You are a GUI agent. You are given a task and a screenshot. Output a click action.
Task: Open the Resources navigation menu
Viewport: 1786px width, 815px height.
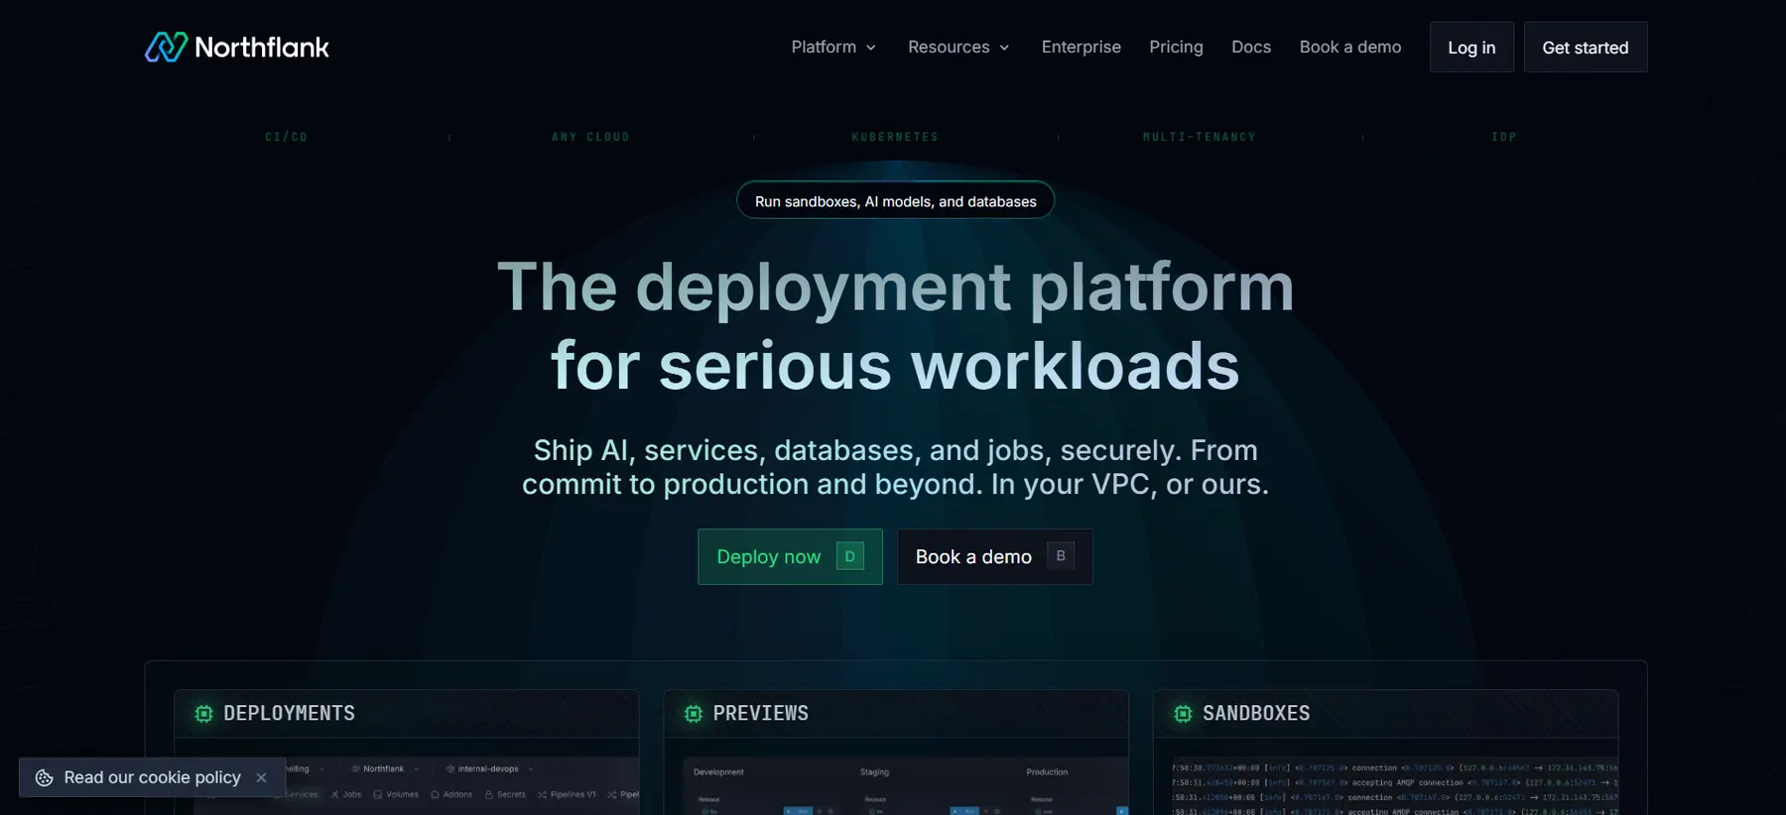coord(958,47)
